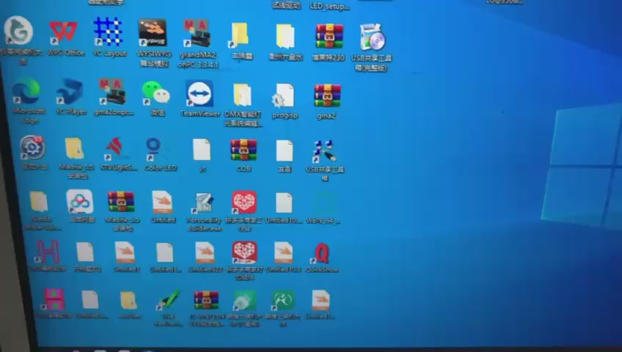Select the gma2onpc... shortcut icon
The height and width of the screenshot is (352, 622).
point(113,92)
